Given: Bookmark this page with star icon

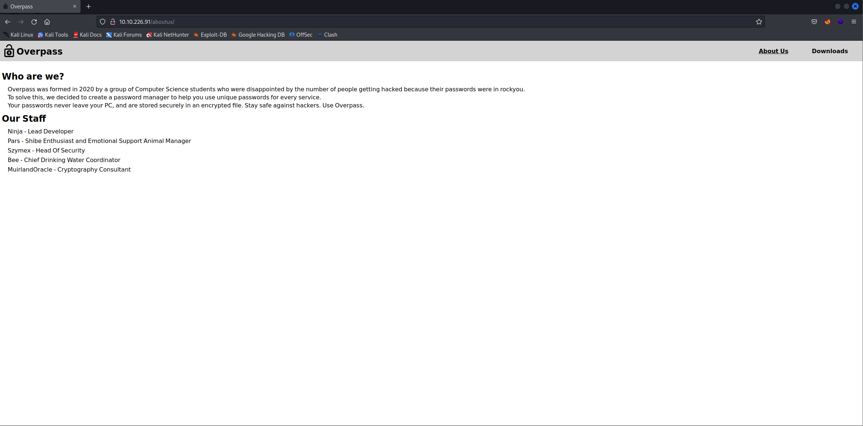Looking at the screenshot, I should (759, 22).
